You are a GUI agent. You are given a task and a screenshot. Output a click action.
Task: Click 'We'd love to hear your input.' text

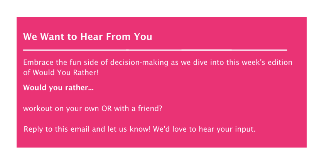tap(204, 129)
